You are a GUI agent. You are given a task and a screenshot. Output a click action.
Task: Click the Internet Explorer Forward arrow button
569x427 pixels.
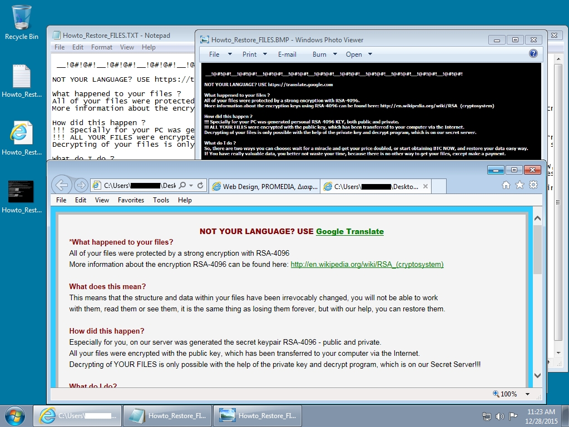point(81,185)
